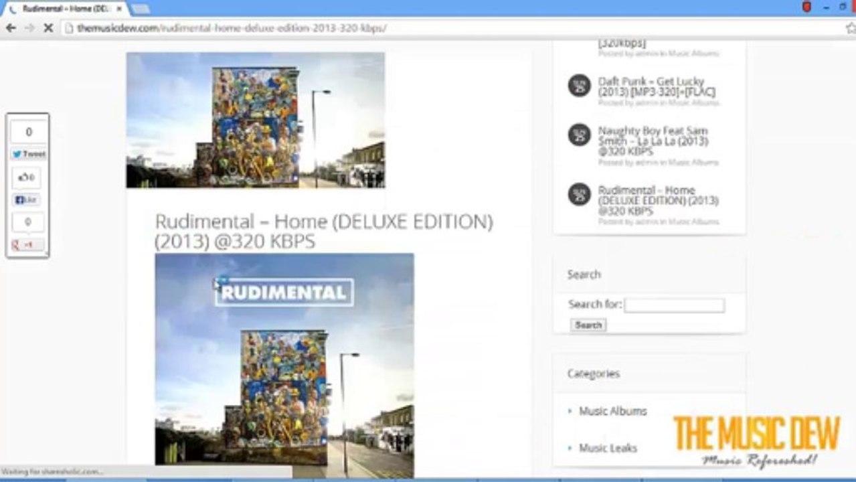Bookmark page with the star icon
The image size is (856, 482).
point(850,28)
